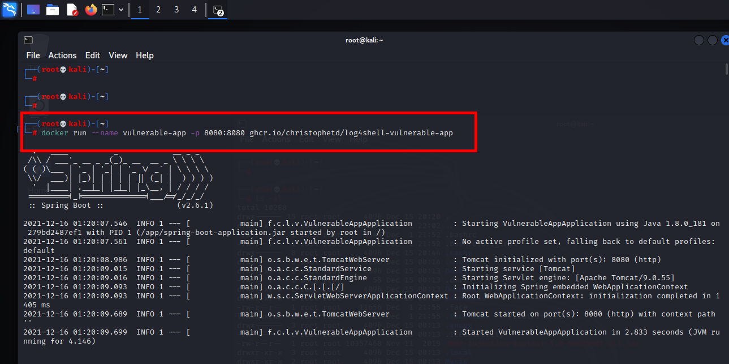Switch to workspace 1
Image resolution: width=729 pixels, height=364 pixels.
coord(140,10)
